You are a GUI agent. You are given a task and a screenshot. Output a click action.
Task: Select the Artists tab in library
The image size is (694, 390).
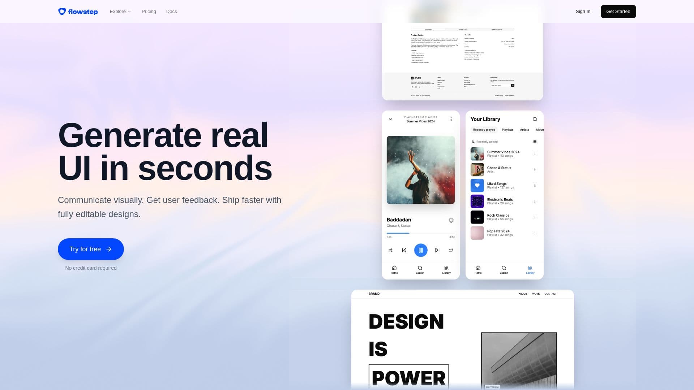(x=524, y=130)
